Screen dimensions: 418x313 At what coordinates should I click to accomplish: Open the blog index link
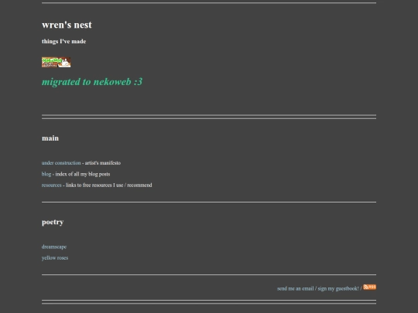[46, 174]
